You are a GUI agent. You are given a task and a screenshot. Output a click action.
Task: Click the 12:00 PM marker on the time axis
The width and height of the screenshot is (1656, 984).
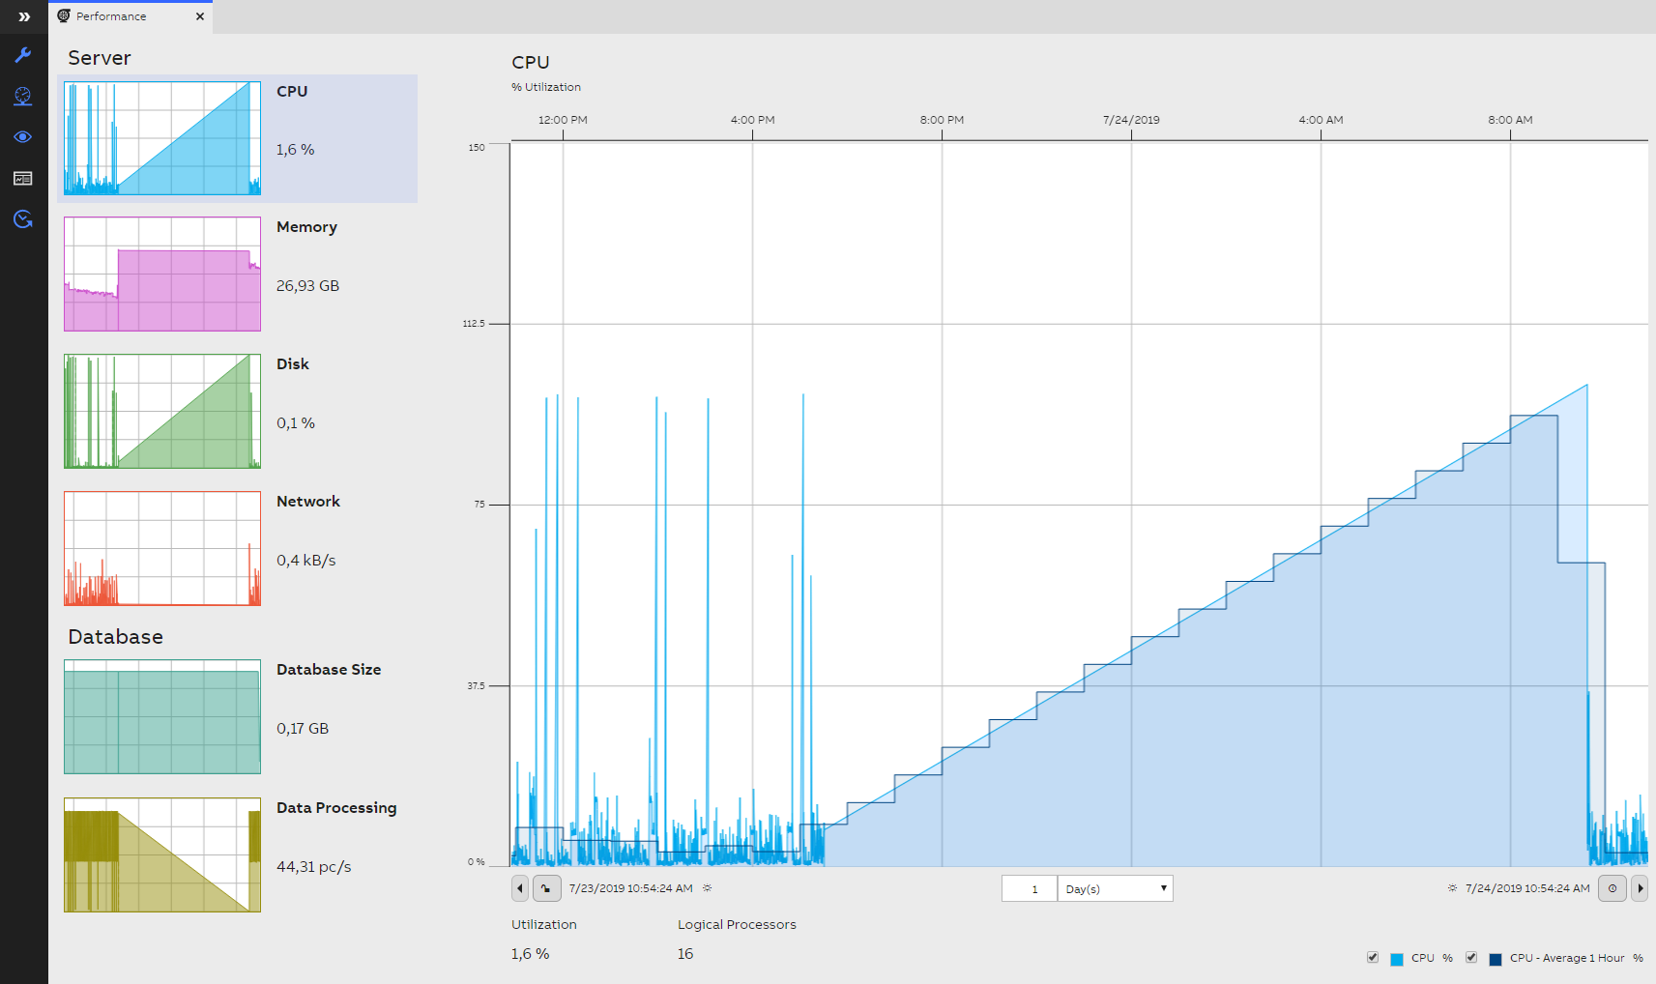click(563, 120)
